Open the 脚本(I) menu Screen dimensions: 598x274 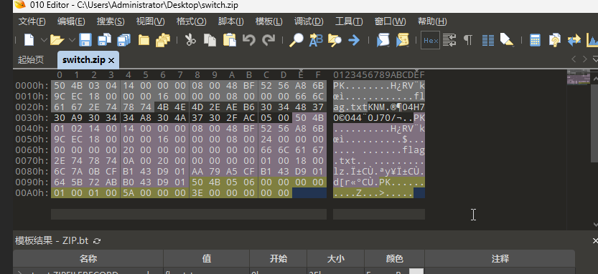tap(230, 21)
